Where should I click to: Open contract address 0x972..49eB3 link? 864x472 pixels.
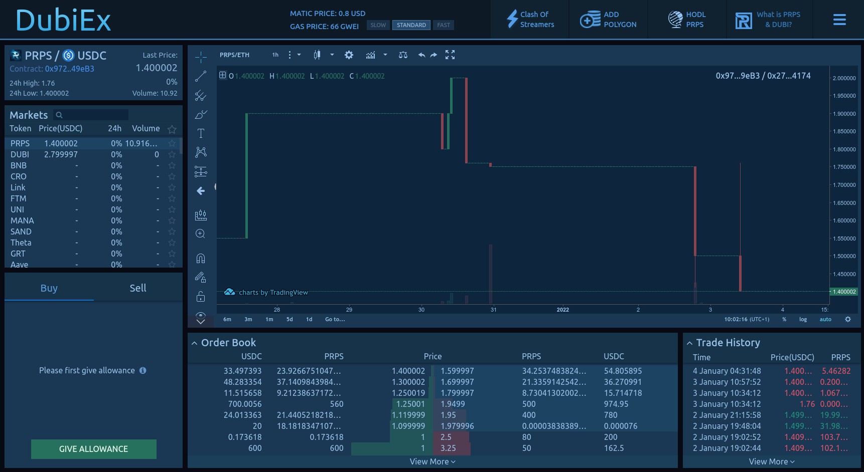click(x=70, y=69)
